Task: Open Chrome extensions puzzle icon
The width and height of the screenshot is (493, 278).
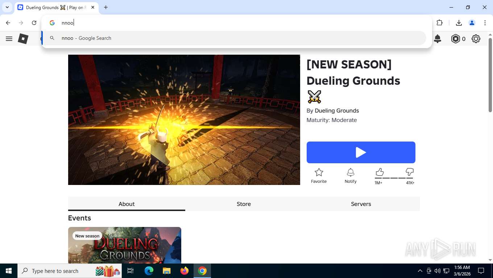Action: pos(440,23)
